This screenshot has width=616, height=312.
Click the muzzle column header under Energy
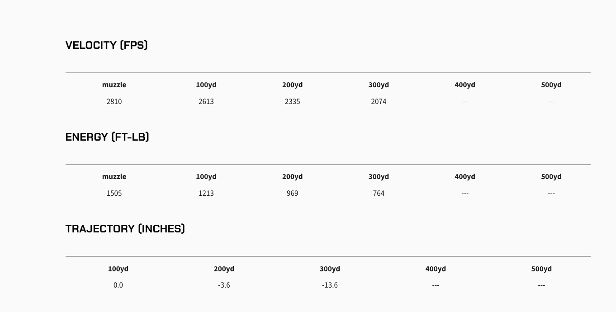114,177
